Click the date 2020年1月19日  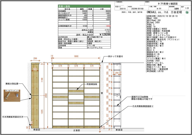137,9
